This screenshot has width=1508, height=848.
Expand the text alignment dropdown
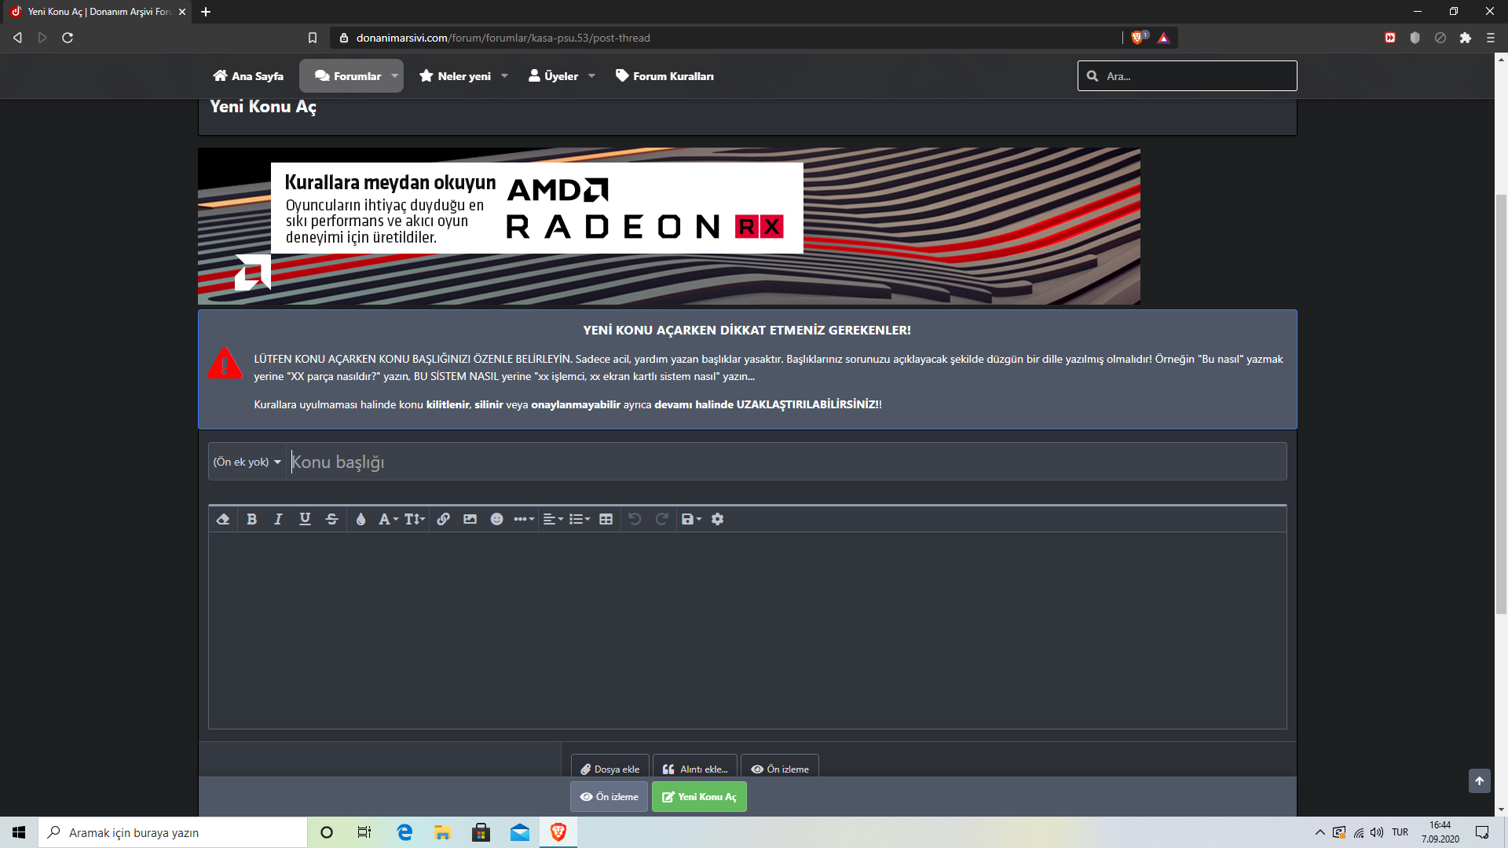click(x=553, y=519)
